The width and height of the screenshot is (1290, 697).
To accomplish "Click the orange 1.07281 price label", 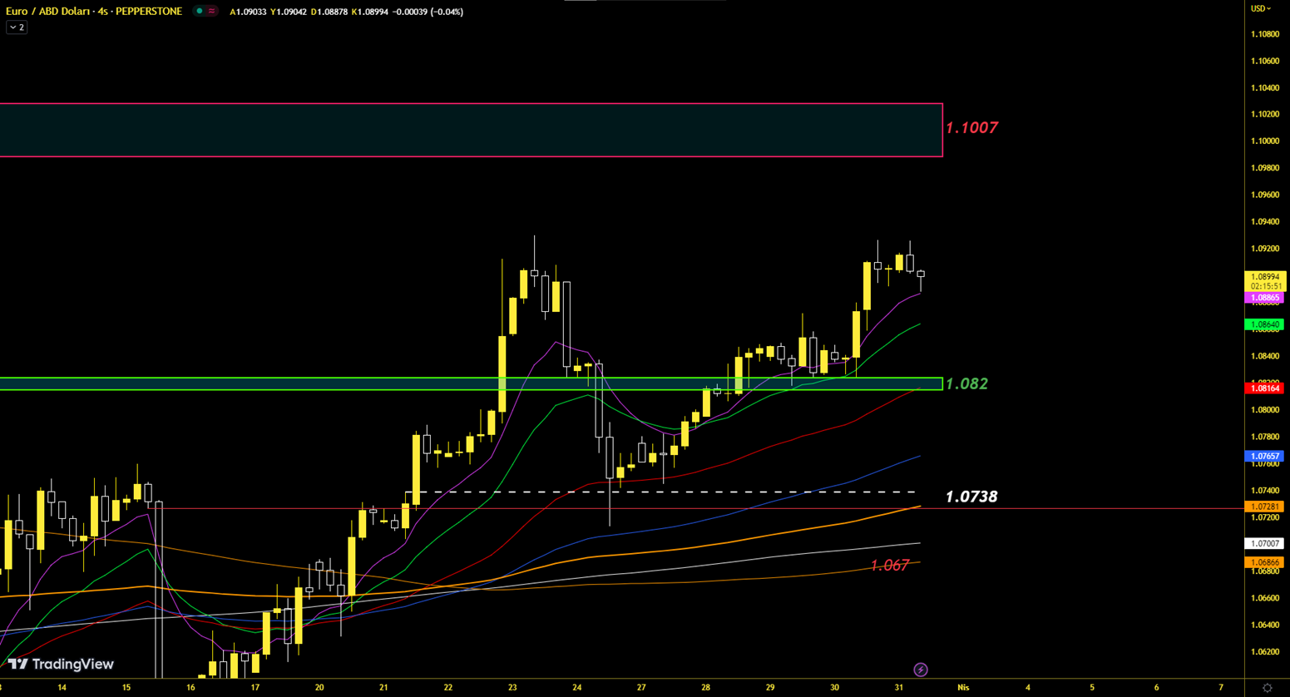I will point(1265,507).
